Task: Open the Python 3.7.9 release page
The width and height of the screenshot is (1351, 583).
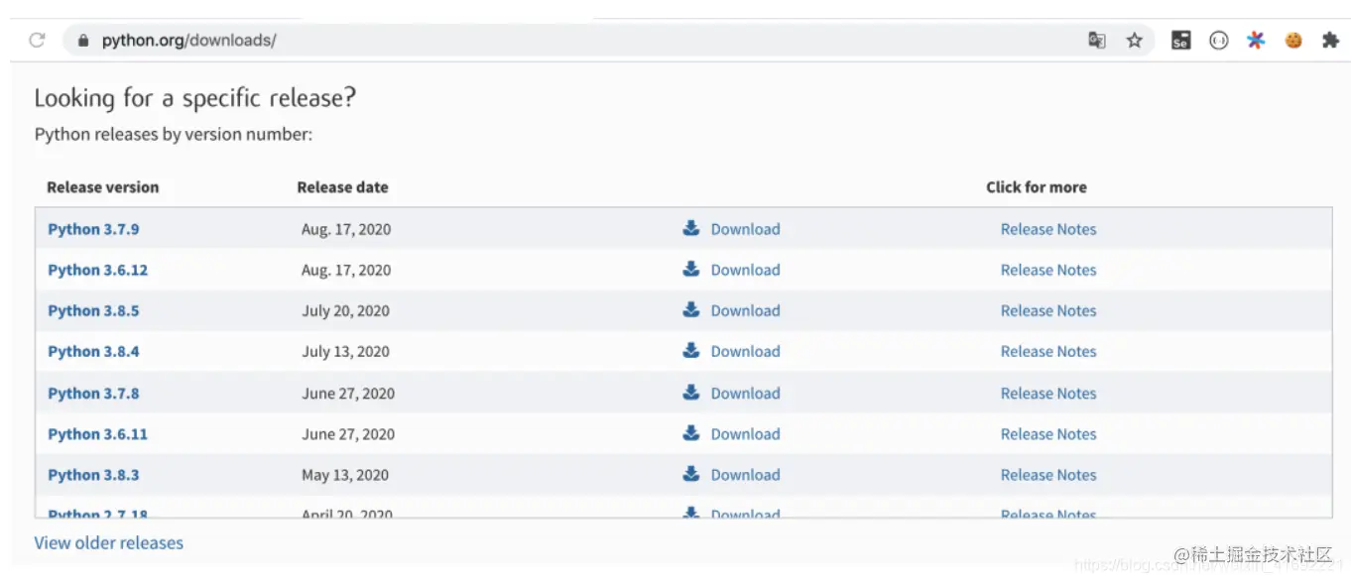Action: tap(93, 229)
